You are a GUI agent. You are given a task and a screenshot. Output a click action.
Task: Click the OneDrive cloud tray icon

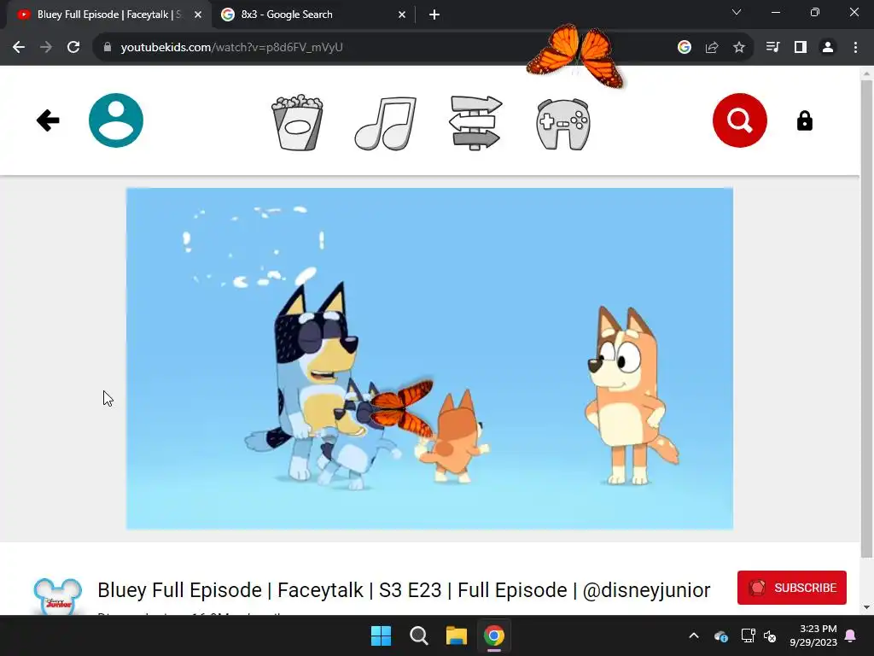(720, 635)
